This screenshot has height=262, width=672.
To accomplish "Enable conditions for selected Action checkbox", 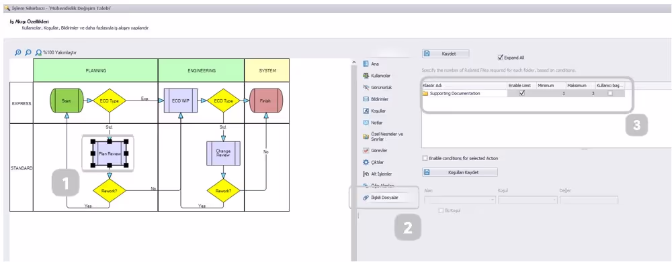I will pos(425,158).
